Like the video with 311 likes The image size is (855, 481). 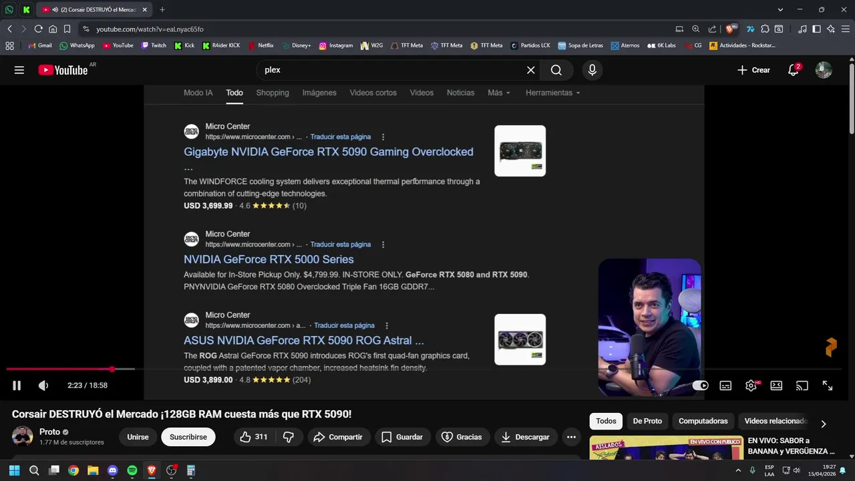(253, 437)
